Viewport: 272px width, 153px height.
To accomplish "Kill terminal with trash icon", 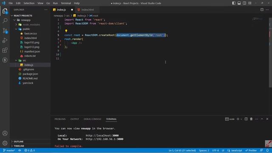I will tap(251, 119).
